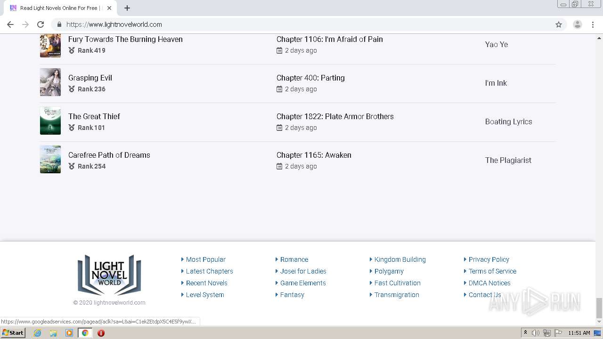Screen dimensions: 603x339
Task: Click author name The Plagiarist
Action: (508, 160)
